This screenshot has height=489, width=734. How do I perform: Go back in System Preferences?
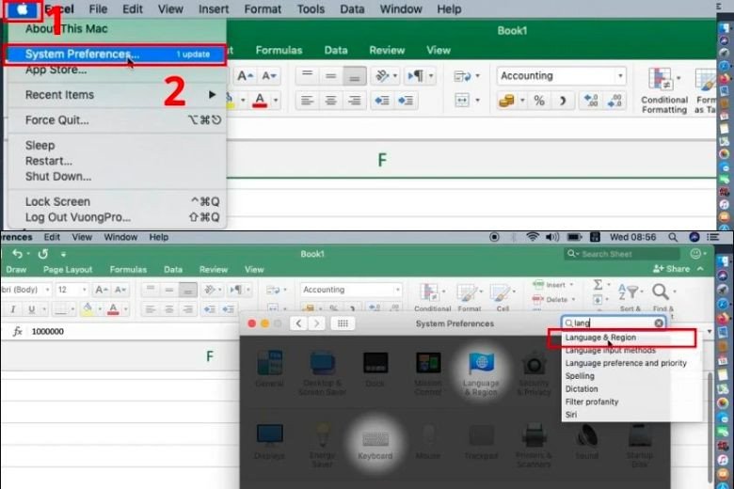(298, 323)
